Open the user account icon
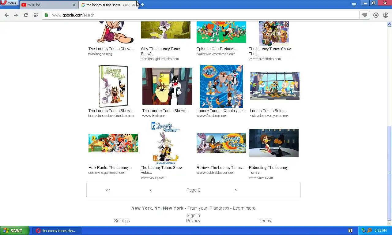Image resolution: width=392 pixels, height=235 pixels. pos(386,15)
